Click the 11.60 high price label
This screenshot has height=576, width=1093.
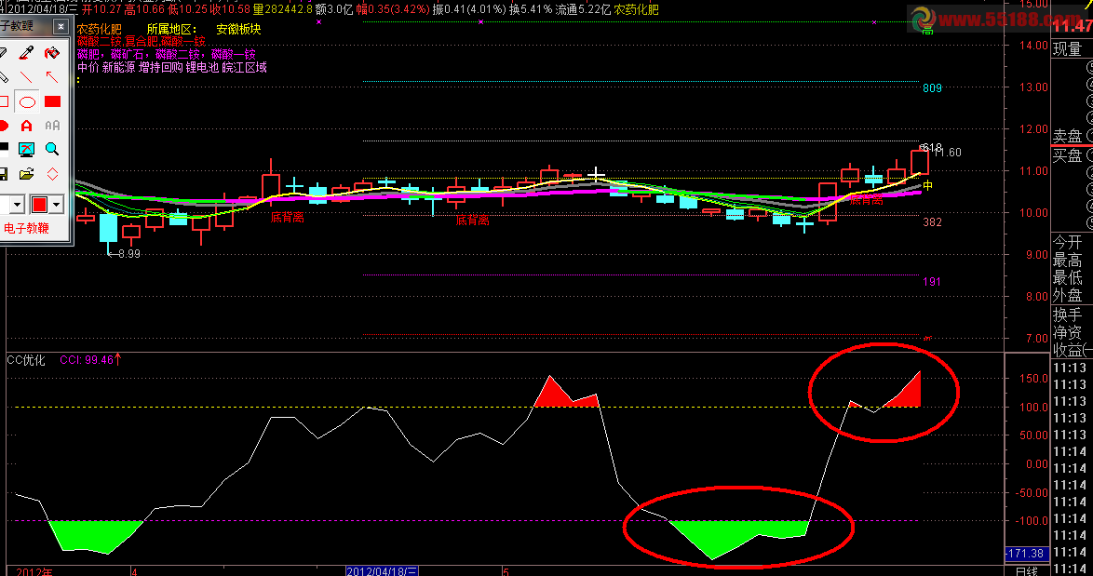tap(948, 153)
